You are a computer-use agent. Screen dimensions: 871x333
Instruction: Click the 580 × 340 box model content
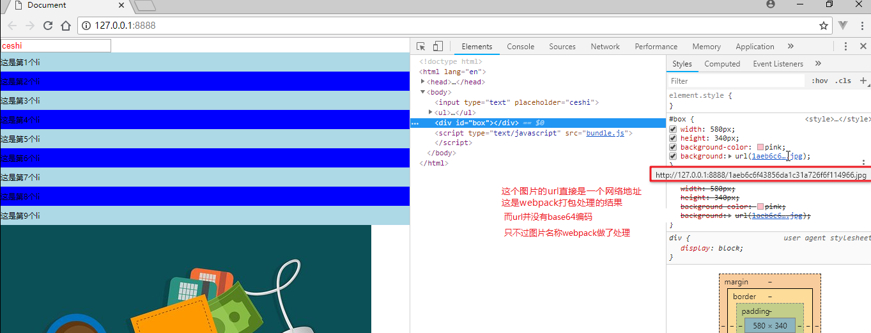(x=770, y=326)
